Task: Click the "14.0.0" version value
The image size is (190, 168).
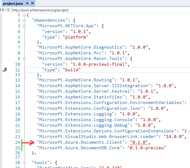Action: pyautogui.click(x=174, y=137)
